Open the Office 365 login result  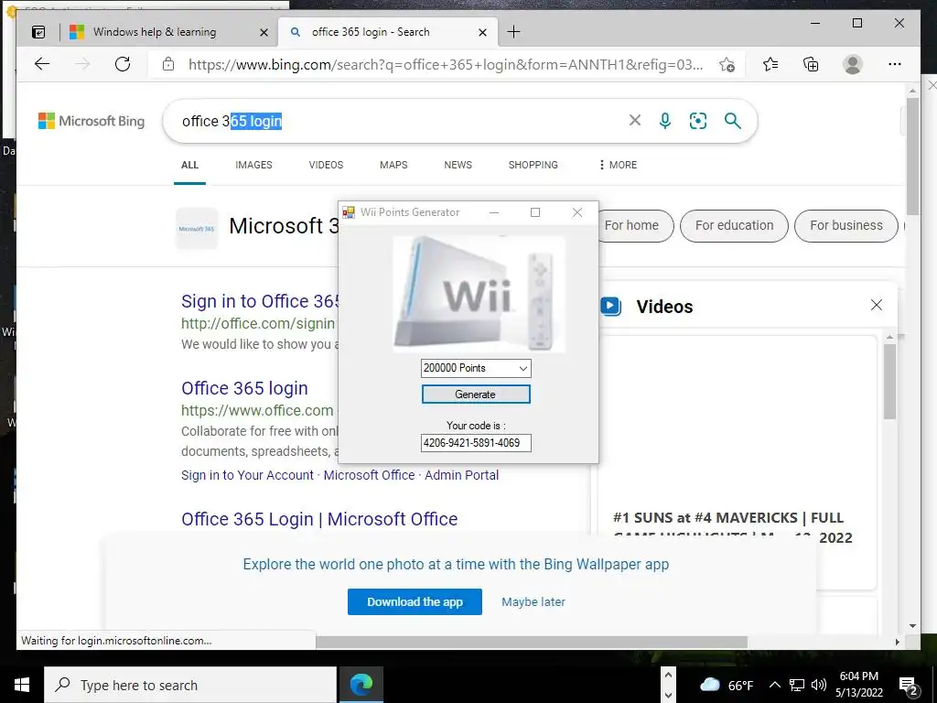click(x=244, y=388)
